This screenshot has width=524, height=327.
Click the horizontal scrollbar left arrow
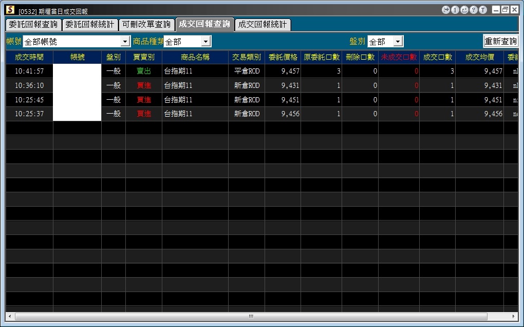click(x=10, y=316)
